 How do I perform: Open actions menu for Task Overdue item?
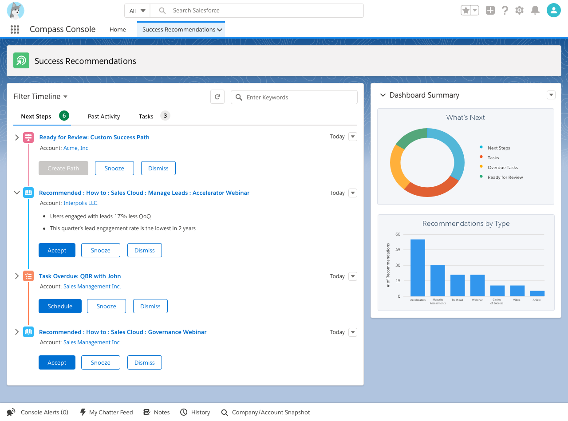pyautogui.click(x=353, y=276)
